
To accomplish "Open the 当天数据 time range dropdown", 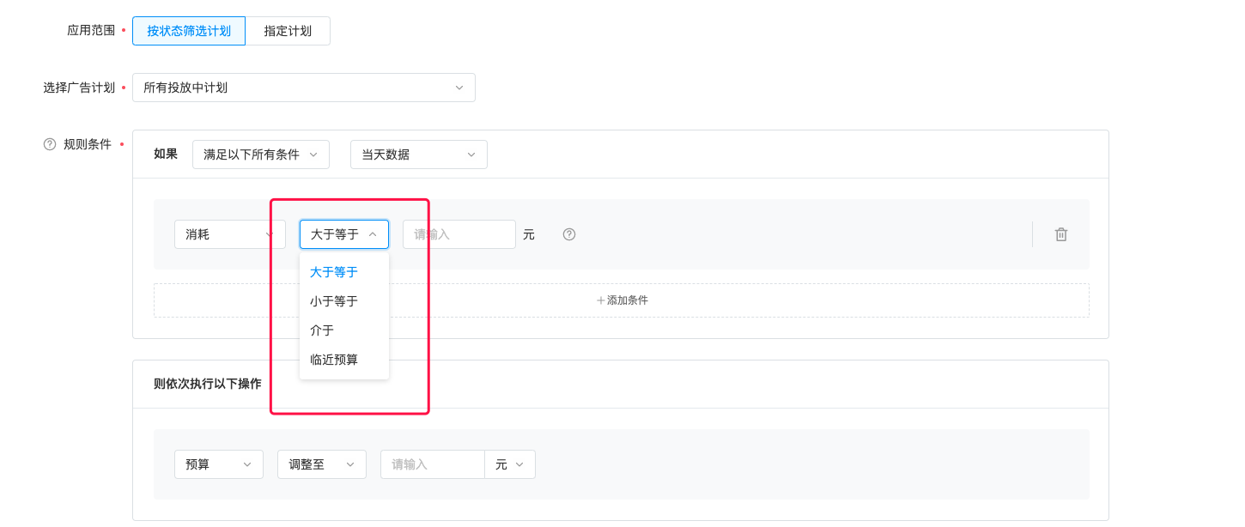I will (x=418, y=154).
